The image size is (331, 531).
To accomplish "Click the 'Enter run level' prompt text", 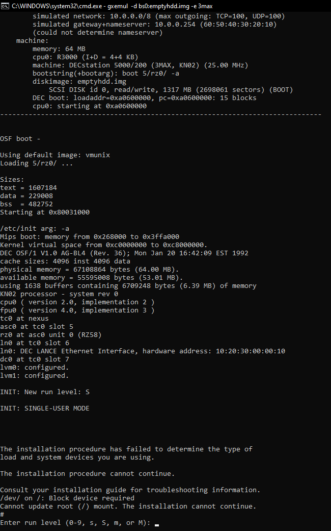I will pyautogui.click(x=75, y=523).
